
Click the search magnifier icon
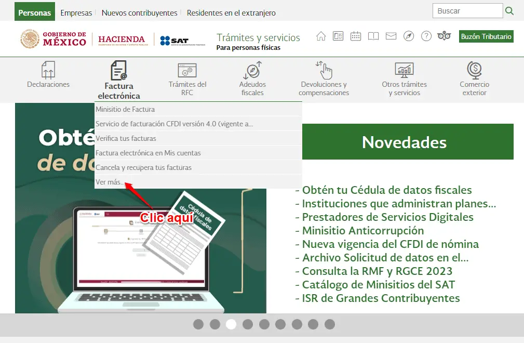[509, 11]
